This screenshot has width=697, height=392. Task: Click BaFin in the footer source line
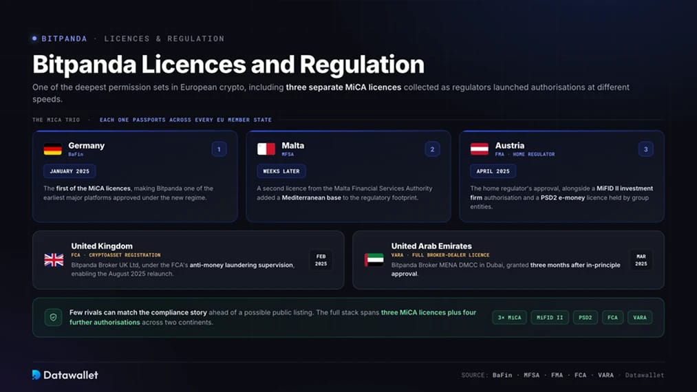click(x=502, y=375)
